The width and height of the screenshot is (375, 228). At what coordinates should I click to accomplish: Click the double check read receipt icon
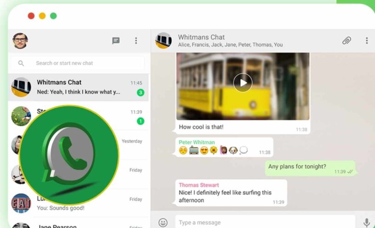tap(350, 171)
